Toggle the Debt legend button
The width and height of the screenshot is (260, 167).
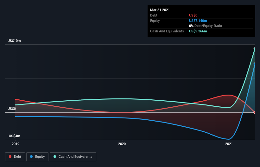pyautogui.click(x=15, y=157)
